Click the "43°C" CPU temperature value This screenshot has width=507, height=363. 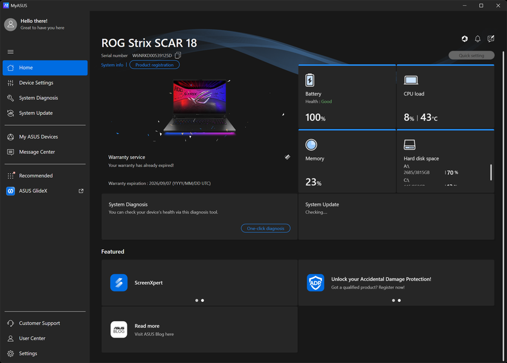(429, 117)
